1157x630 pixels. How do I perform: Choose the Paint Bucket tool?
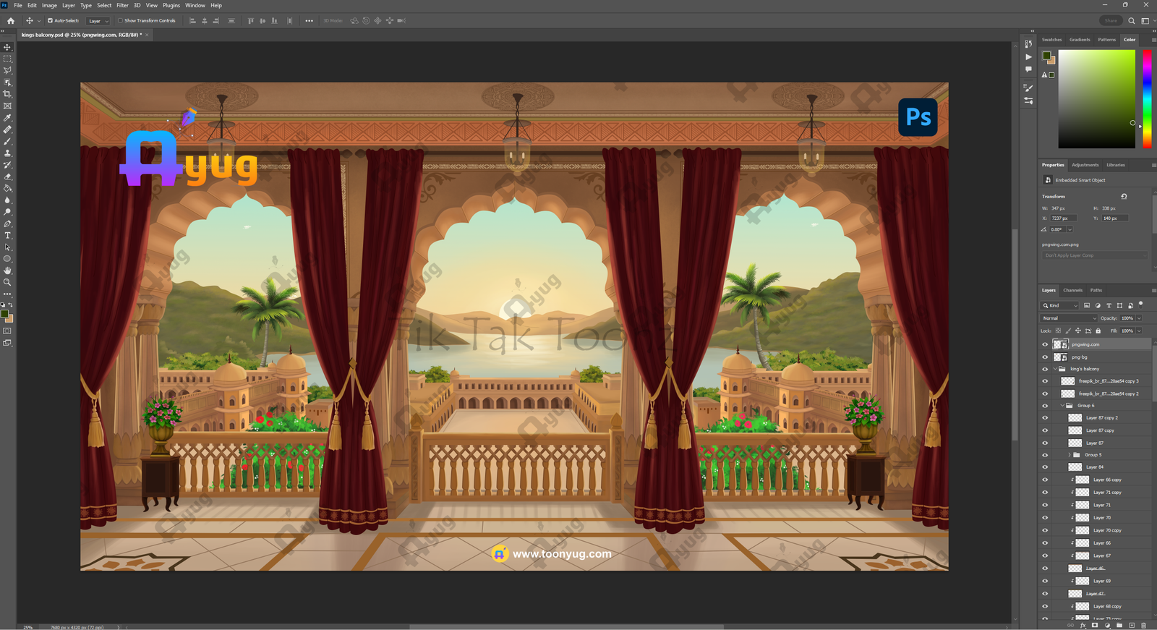[x=8, y=188]
